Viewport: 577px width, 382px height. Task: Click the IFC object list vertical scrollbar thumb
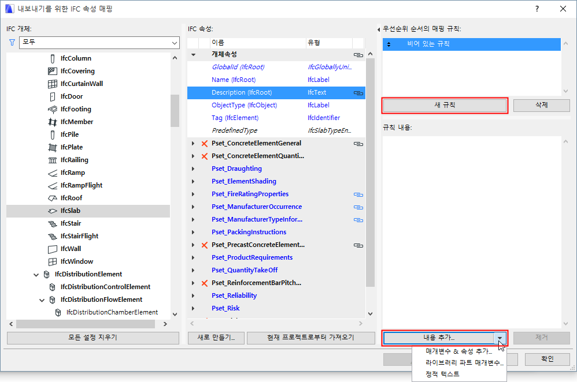tap(175, 111)
